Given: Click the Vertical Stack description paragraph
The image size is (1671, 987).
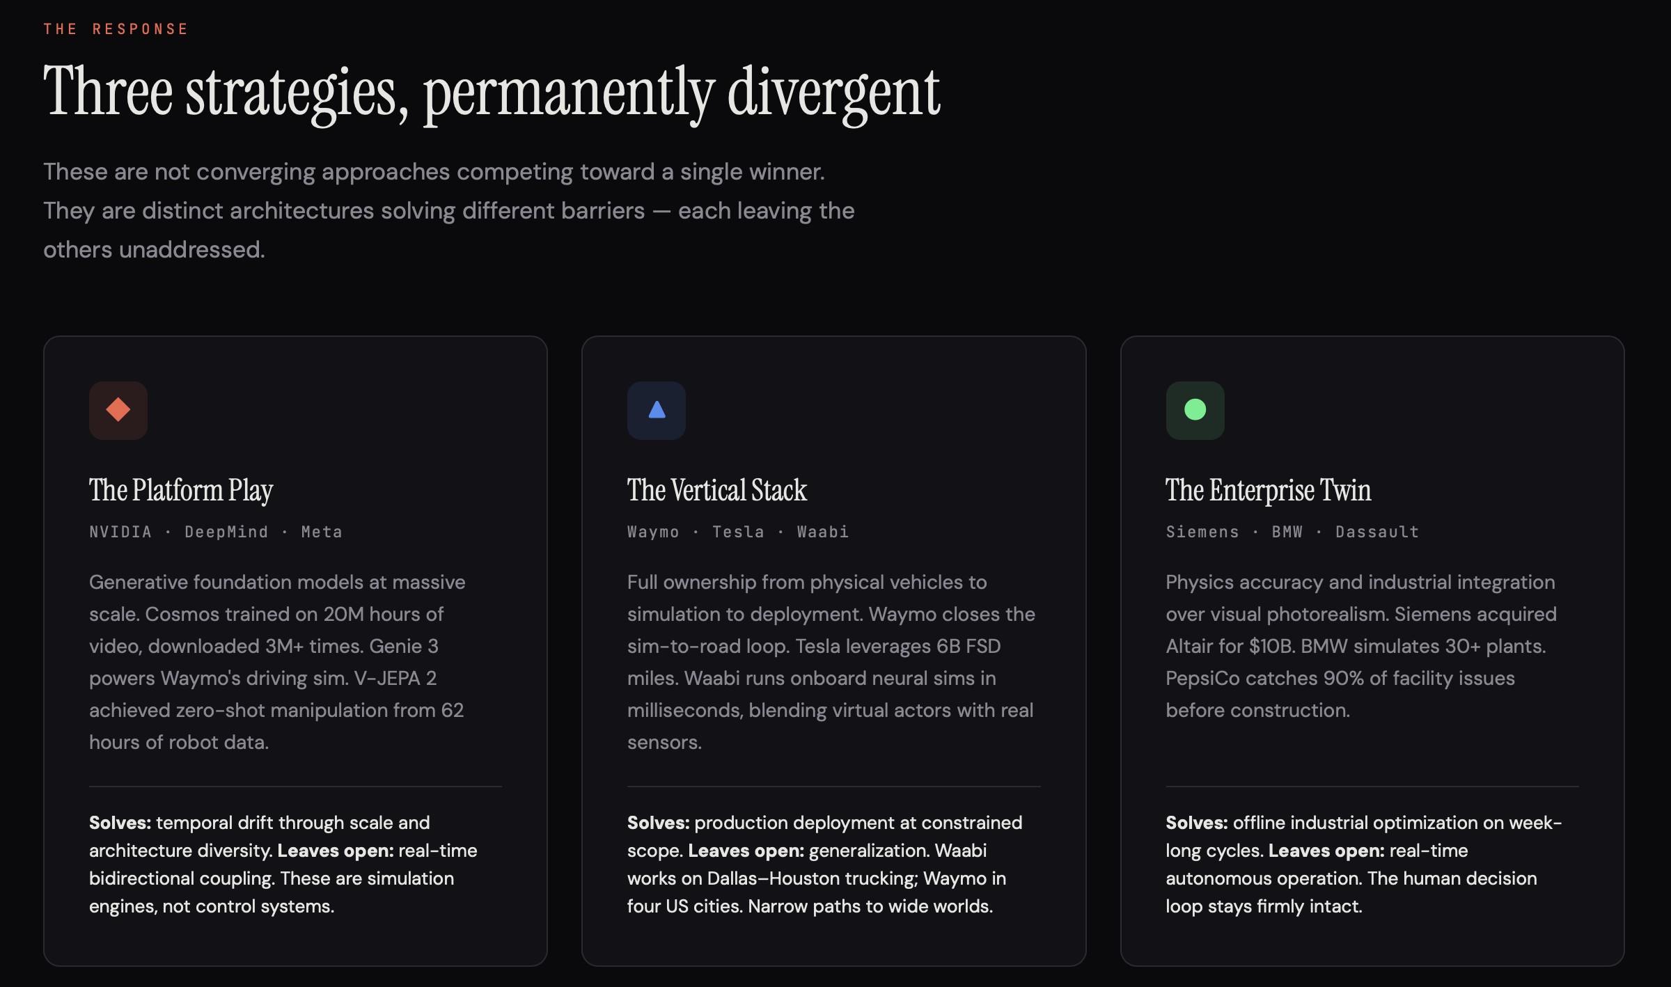Looking at the screenshot, I should [831, 662].
